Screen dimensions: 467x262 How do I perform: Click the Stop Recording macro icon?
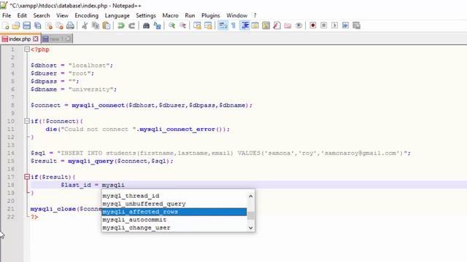[x=324, y=25]
